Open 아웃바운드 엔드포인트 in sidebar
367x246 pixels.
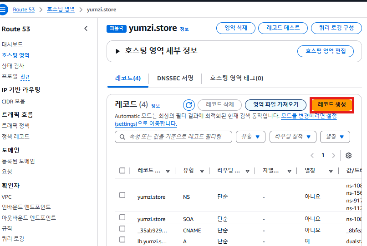[x=29, y=218]
